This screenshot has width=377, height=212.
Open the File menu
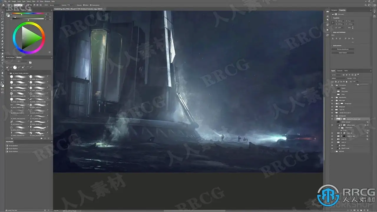click(5, 1)
